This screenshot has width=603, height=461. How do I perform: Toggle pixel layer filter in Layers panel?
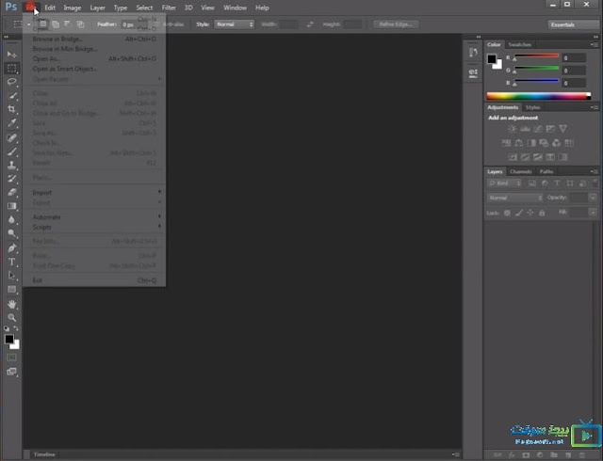[x=531, y=183]
